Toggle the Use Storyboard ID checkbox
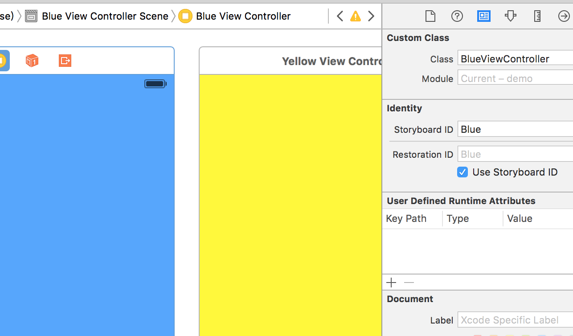 click(462, 172)
